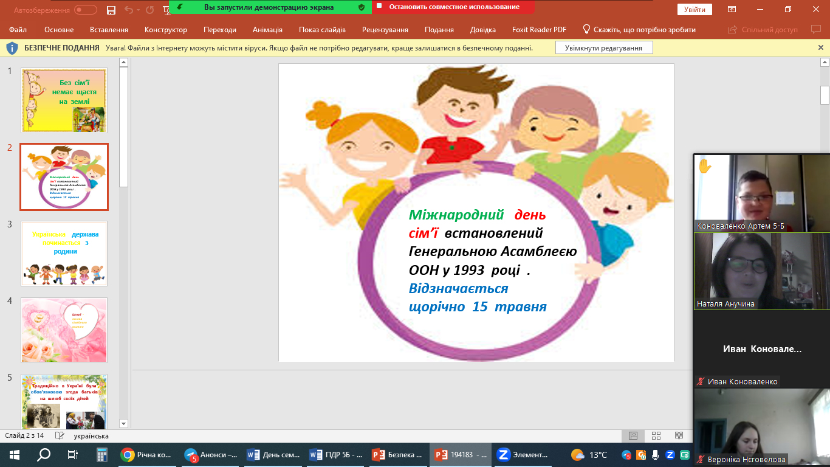Viewport: 830px width, 467px height.
Task: Switch to the Основне tab
Action: [59, 29]
